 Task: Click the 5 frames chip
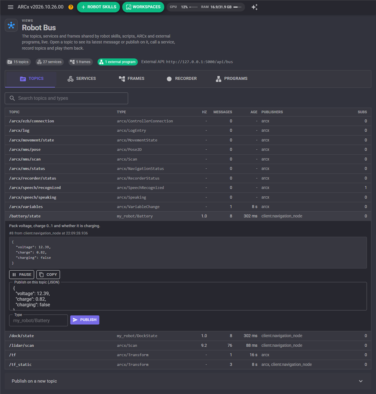(x=80, y=62)
